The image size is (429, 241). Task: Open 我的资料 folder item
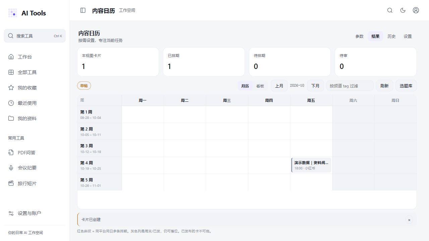[x=35, y=118]
